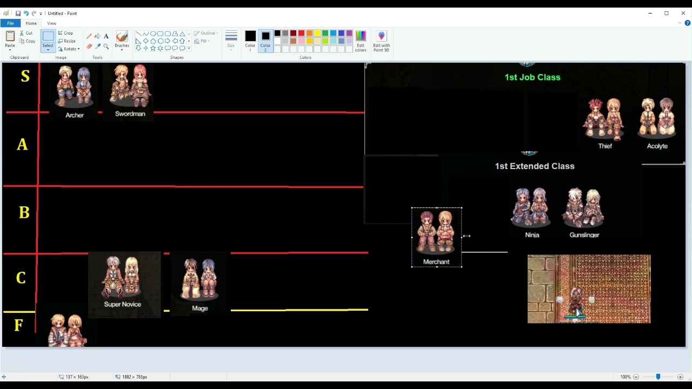Open Customize Quick Access Toolbar dropdown
Image resolution: width=692 pixels, height=389 pixels.
(41, 14)
